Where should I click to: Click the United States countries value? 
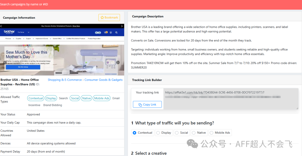coord(36,131)
